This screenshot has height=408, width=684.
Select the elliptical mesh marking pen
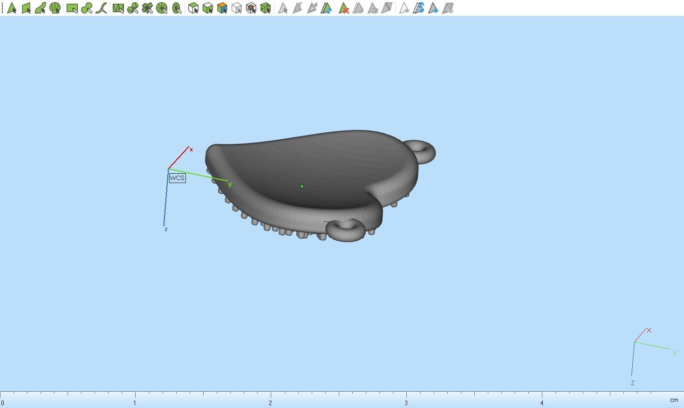(176, 8)
